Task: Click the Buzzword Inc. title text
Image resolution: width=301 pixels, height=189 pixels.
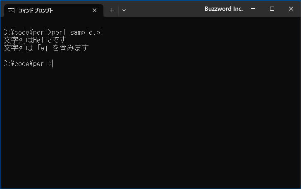Action: (x=224, y=9)
